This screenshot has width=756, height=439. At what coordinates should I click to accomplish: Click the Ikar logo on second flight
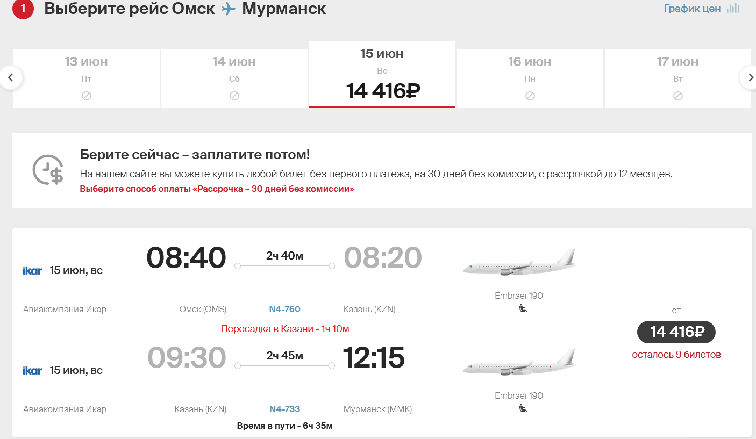pyautogui.click(x=32, y=370)
